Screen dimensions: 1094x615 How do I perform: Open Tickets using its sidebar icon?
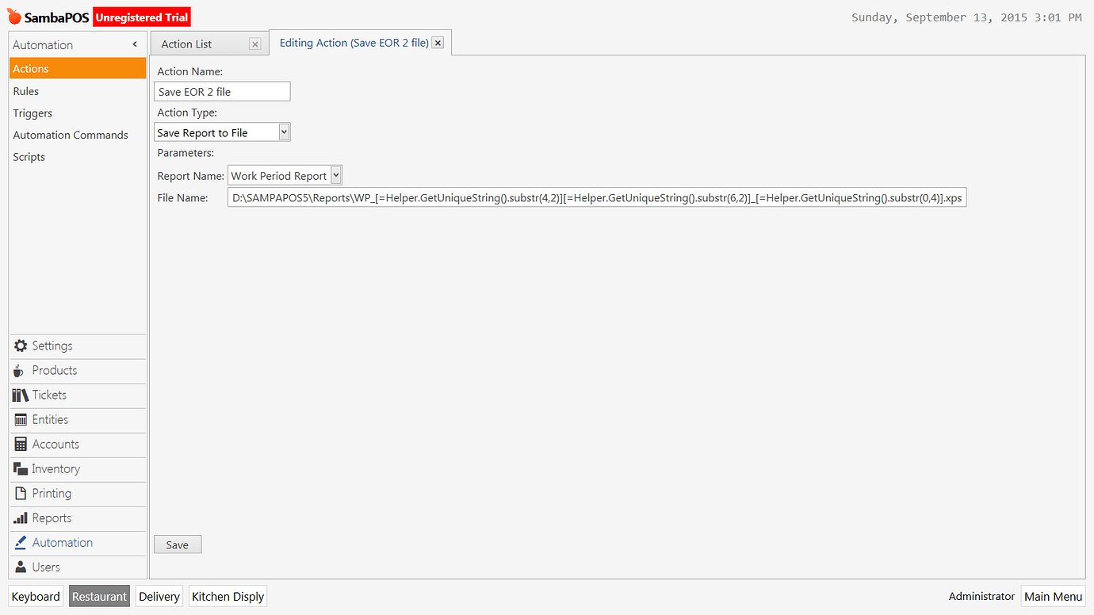point(19,395)
